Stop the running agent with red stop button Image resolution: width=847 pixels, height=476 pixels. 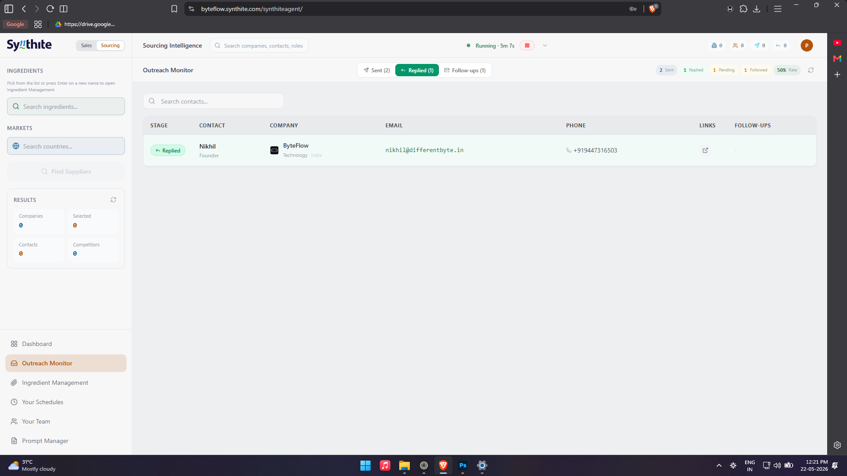527,45
